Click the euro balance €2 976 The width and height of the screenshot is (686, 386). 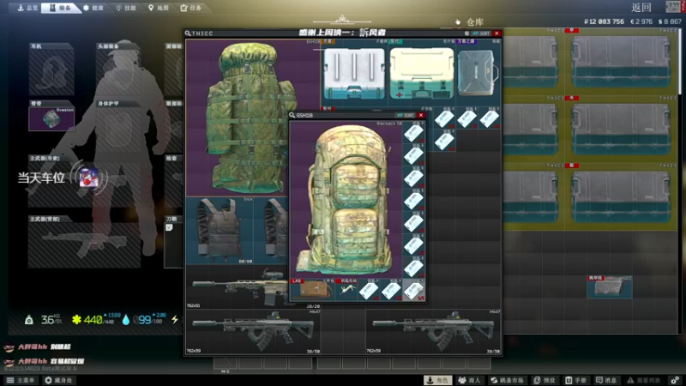(x=641, y=21)
